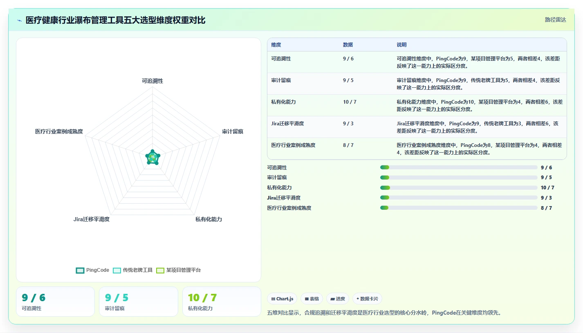Image resolution: width=583 pixels, height=333 pixels.
Task: Click the PingCode legend color box
Action: coord(80,270)
